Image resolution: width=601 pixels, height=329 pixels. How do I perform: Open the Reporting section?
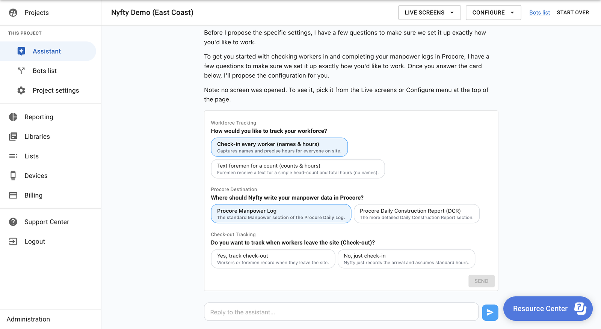(x=50, y=117)
